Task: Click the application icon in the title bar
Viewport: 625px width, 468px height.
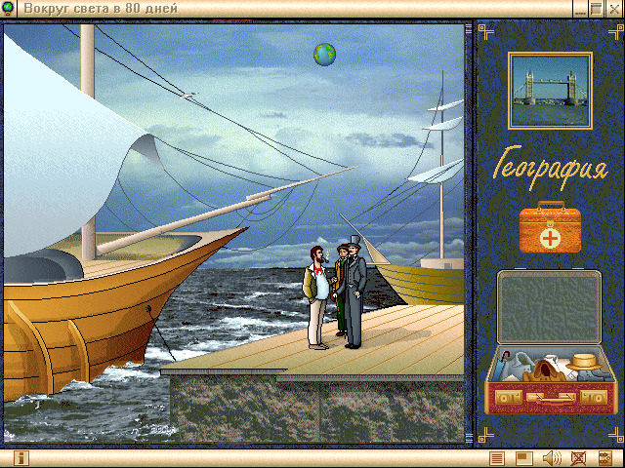Action: pyautogui.click(x=8, y=9)
